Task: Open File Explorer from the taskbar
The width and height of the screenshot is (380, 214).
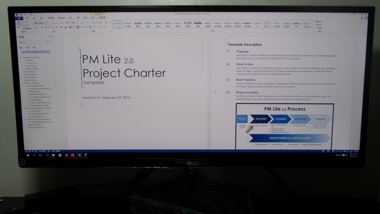Action: tap(53, 155)
